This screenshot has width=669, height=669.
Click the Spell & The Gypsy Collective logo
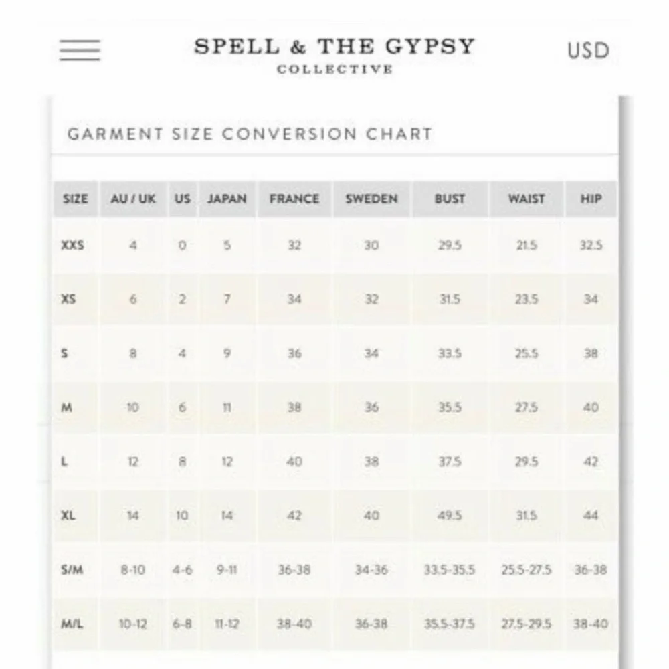[x=334, y=56]
